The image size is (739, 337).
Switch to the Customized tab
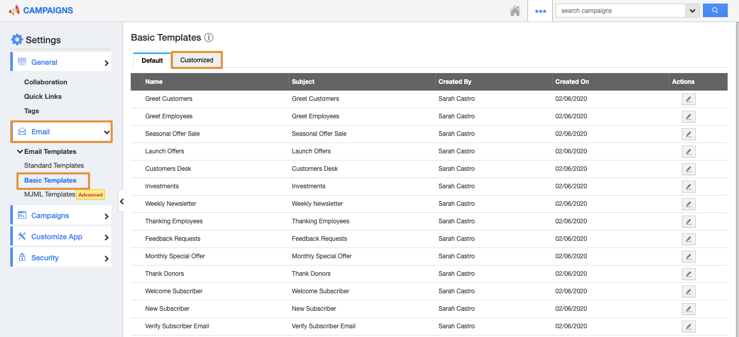[197, 60]
